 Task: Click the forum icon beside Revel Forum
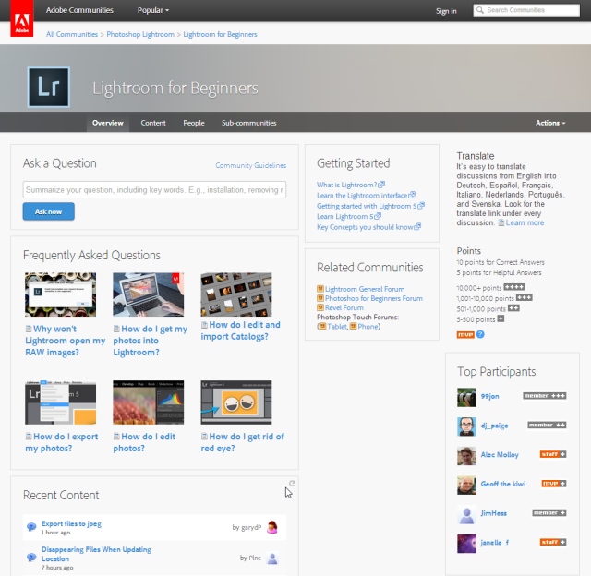[x=320, y=307]
